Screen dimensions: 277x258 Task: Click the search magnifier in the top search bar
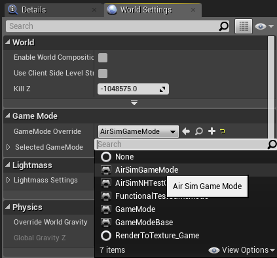pos(223,26)
